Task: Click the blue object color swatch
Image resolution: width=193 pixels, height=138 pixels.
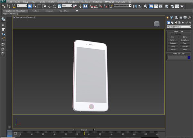Action: (x=189, y=57)
